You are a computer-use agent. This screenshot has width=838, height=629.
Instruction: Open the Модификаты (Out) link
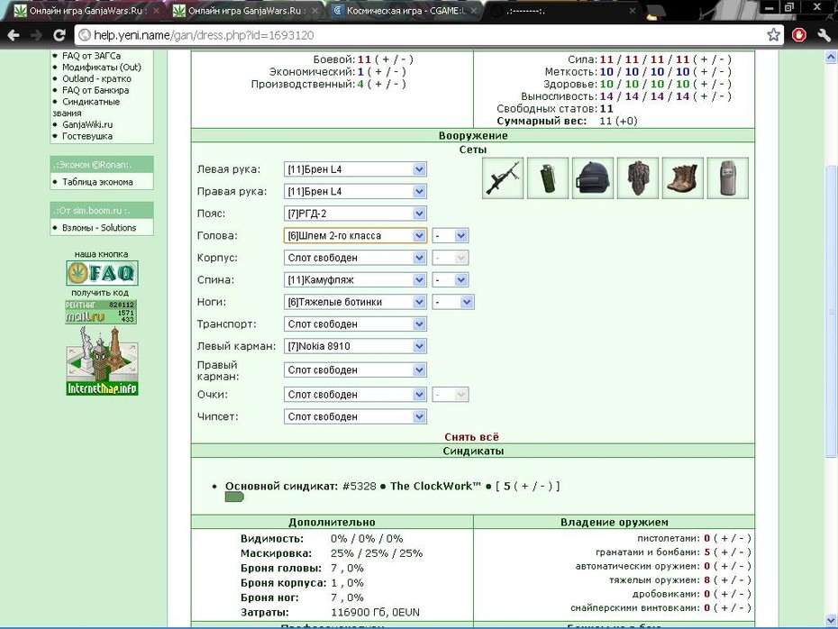point(102,68)
